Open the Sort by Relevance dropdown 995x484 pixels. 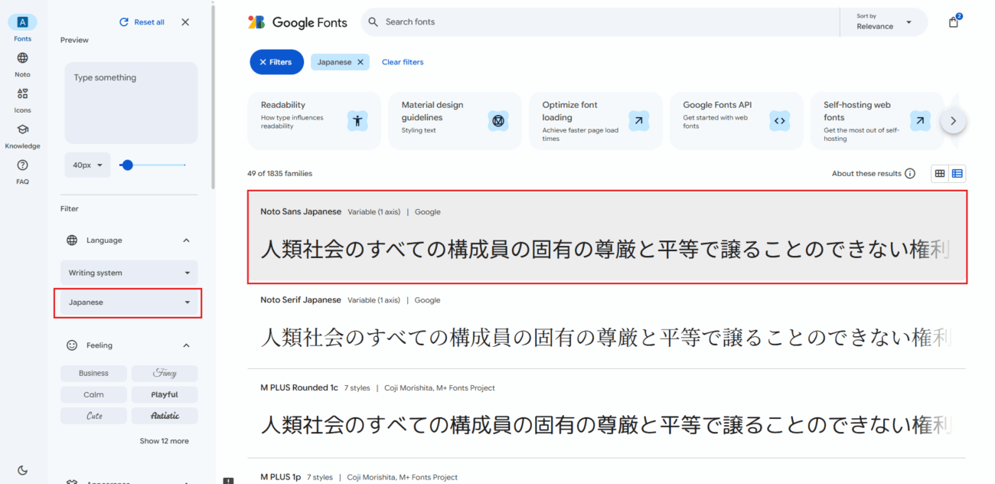884,22
